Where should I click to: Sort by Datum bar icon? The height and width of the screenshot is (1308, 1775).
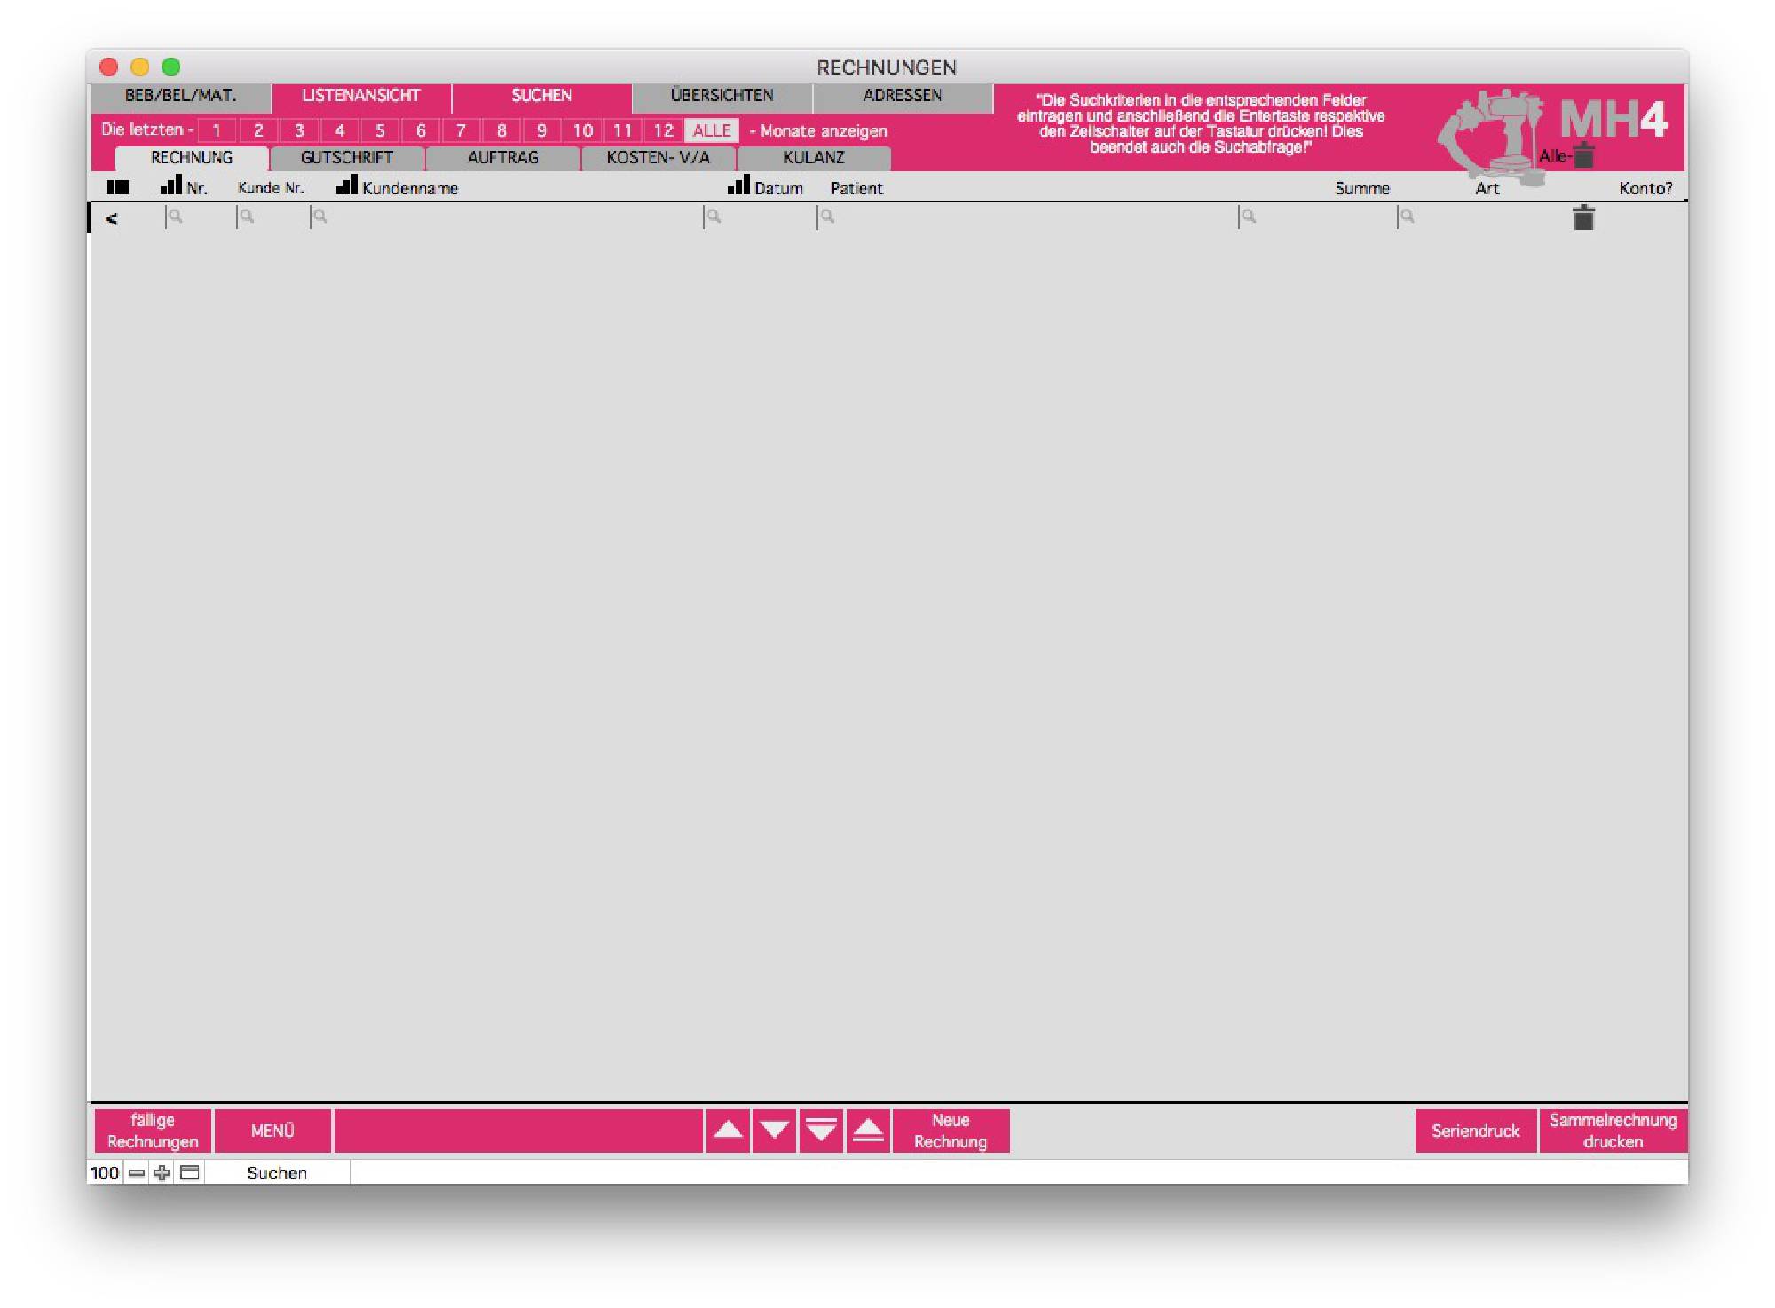click(738, 185)
